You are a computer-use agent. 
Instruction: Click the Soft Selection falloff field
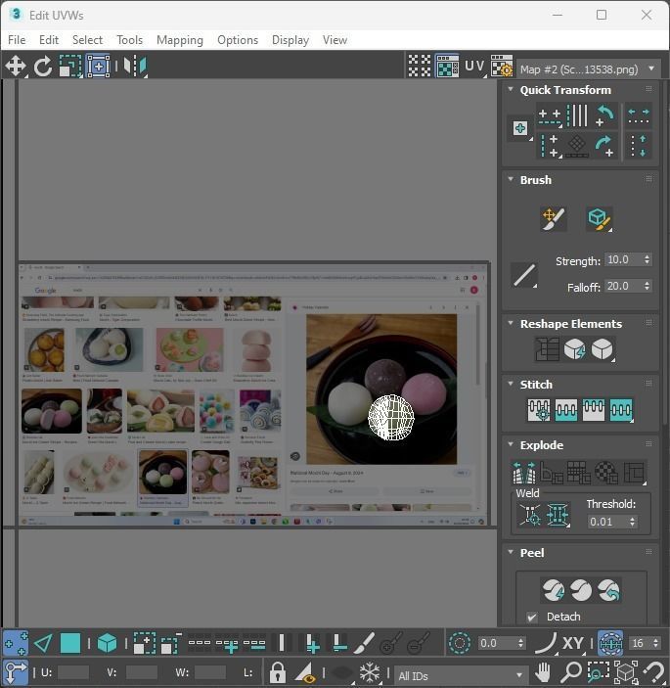498,643
